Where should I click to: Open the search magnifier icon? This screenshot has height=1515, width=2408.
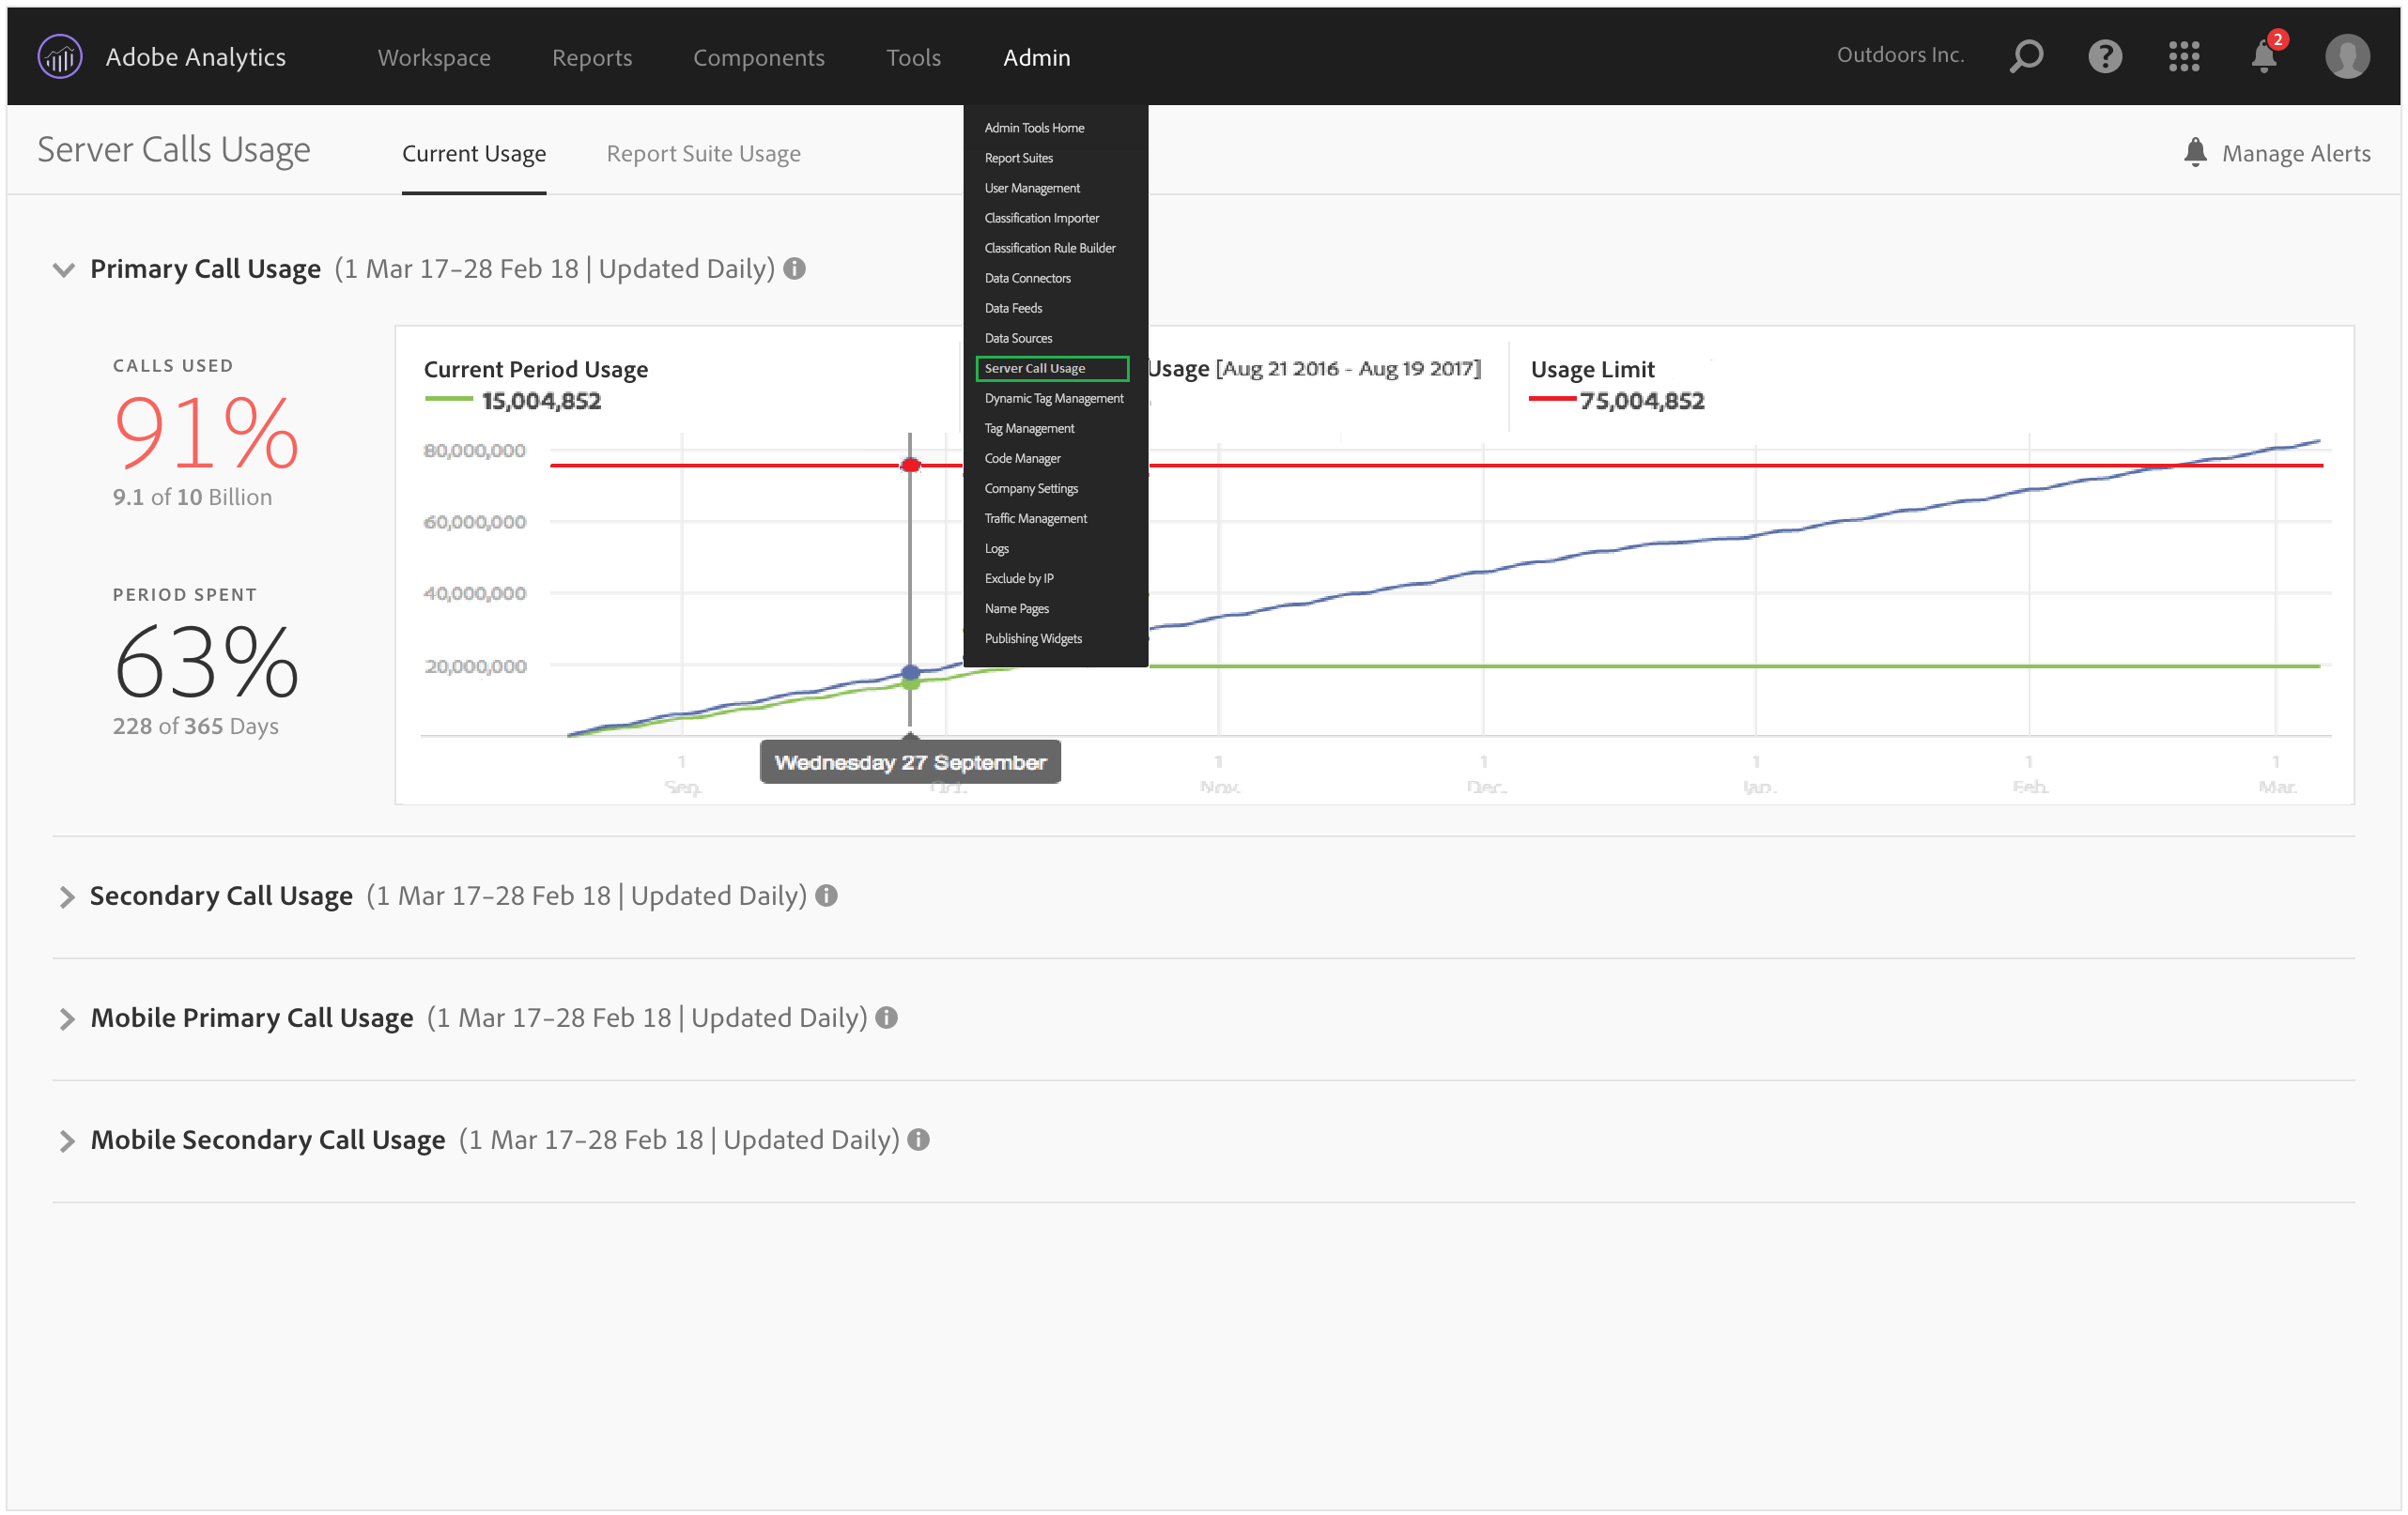[x=2026, y=56]
